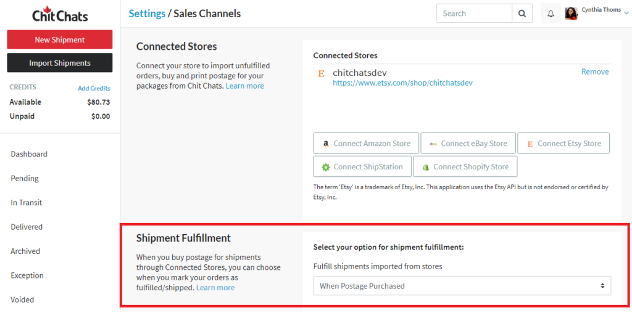Click the Shopify bag icon
Image resolution: width=632 pixels, height=313 pixels.
(x=425, y=167)
